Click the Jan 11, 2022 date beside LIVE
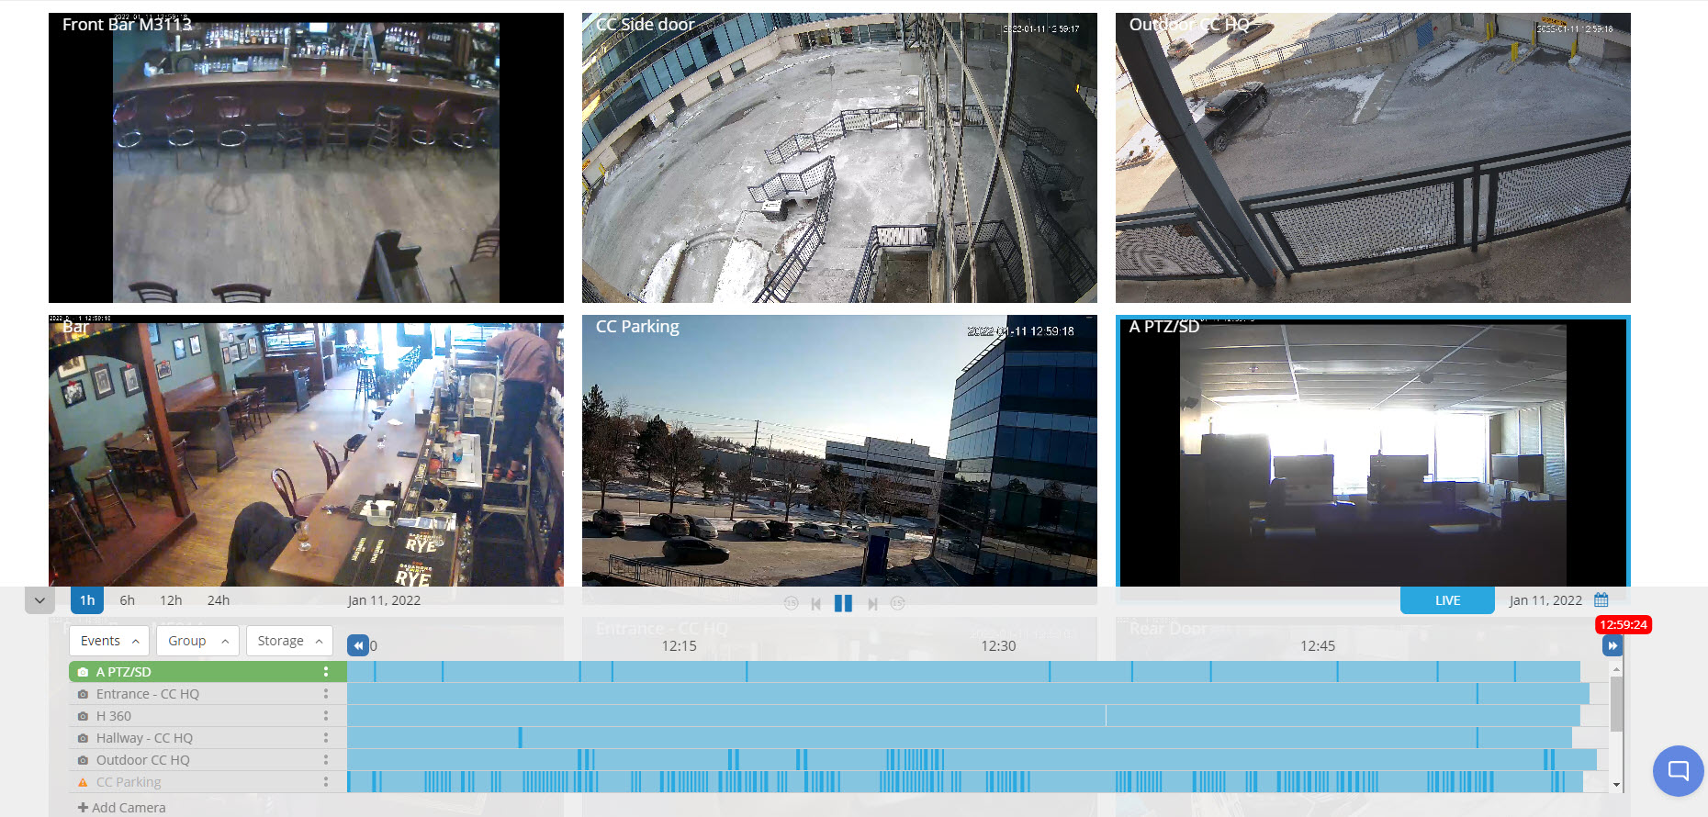 pos(1545,600)
